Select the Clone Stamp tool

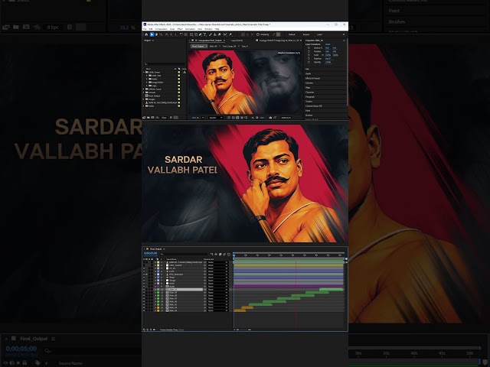[214, 34]
